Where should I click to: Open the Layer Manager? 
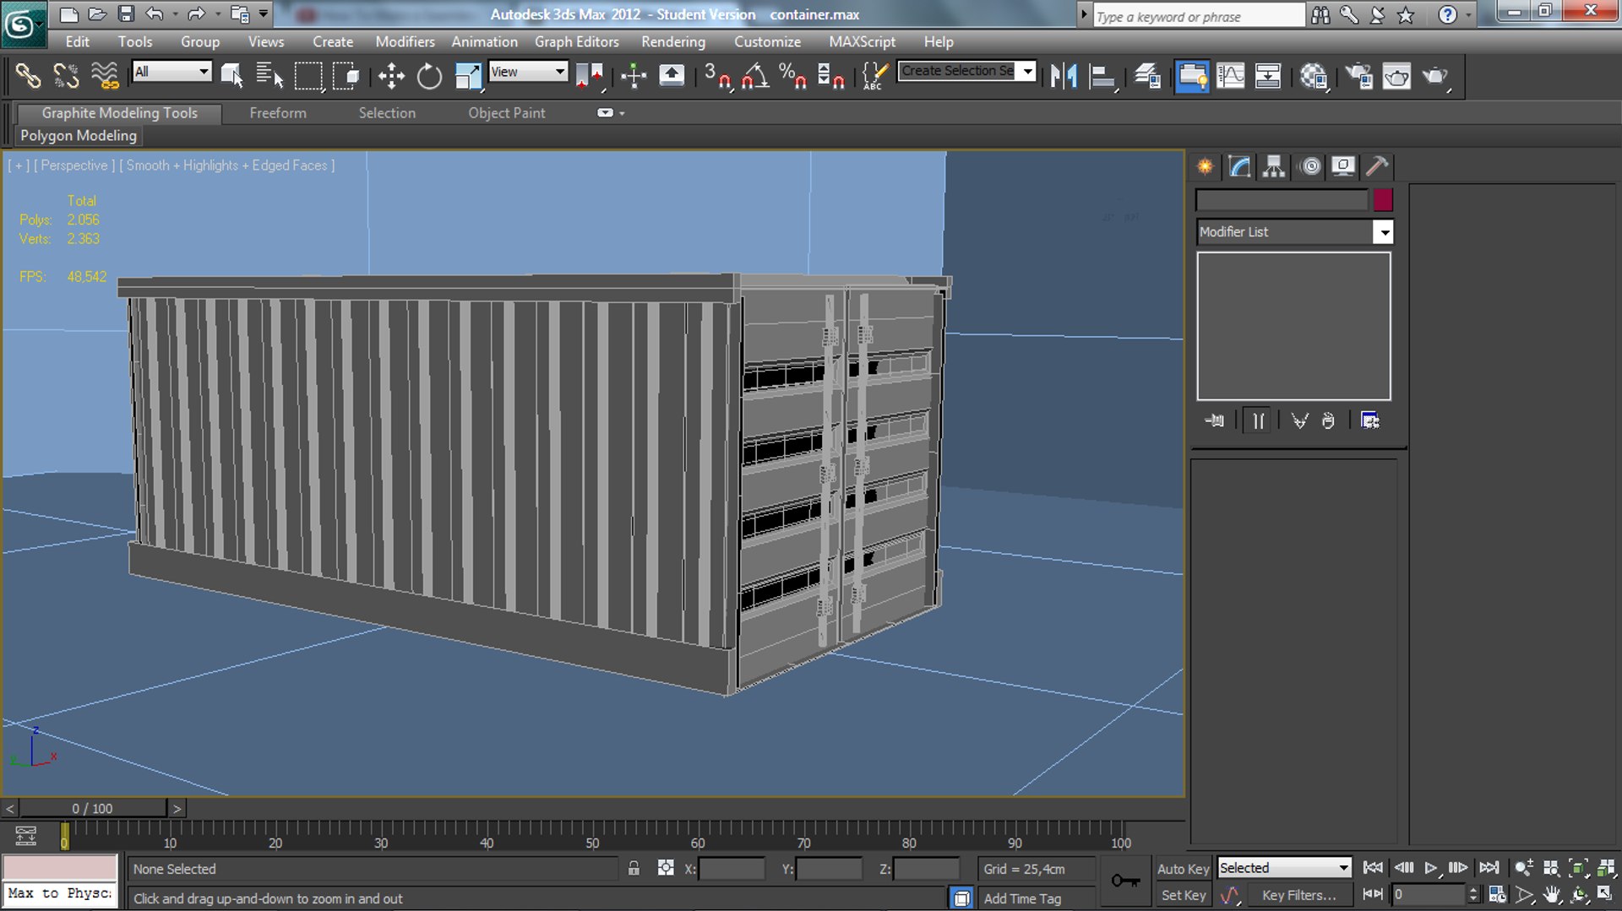[x=1147, y=76]
